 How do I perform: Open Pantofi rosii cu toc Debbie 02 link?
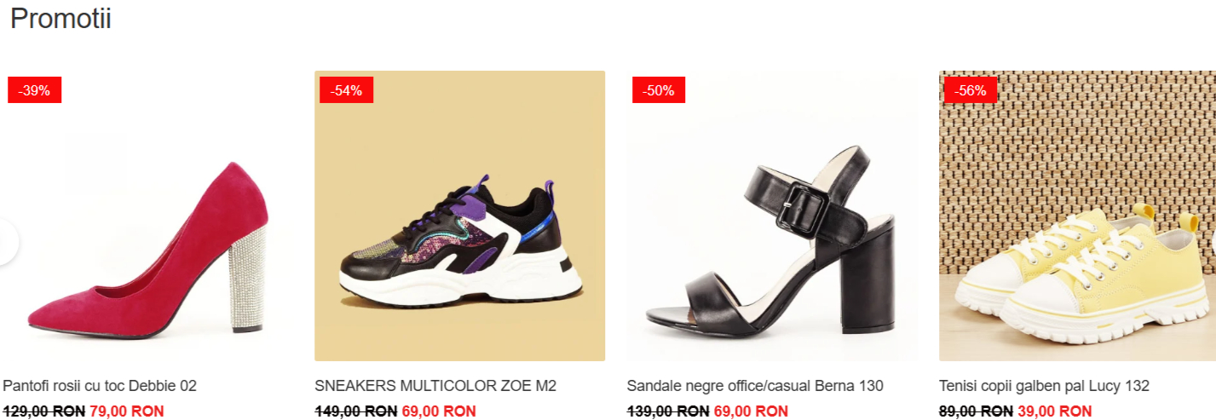coord(100,386)
